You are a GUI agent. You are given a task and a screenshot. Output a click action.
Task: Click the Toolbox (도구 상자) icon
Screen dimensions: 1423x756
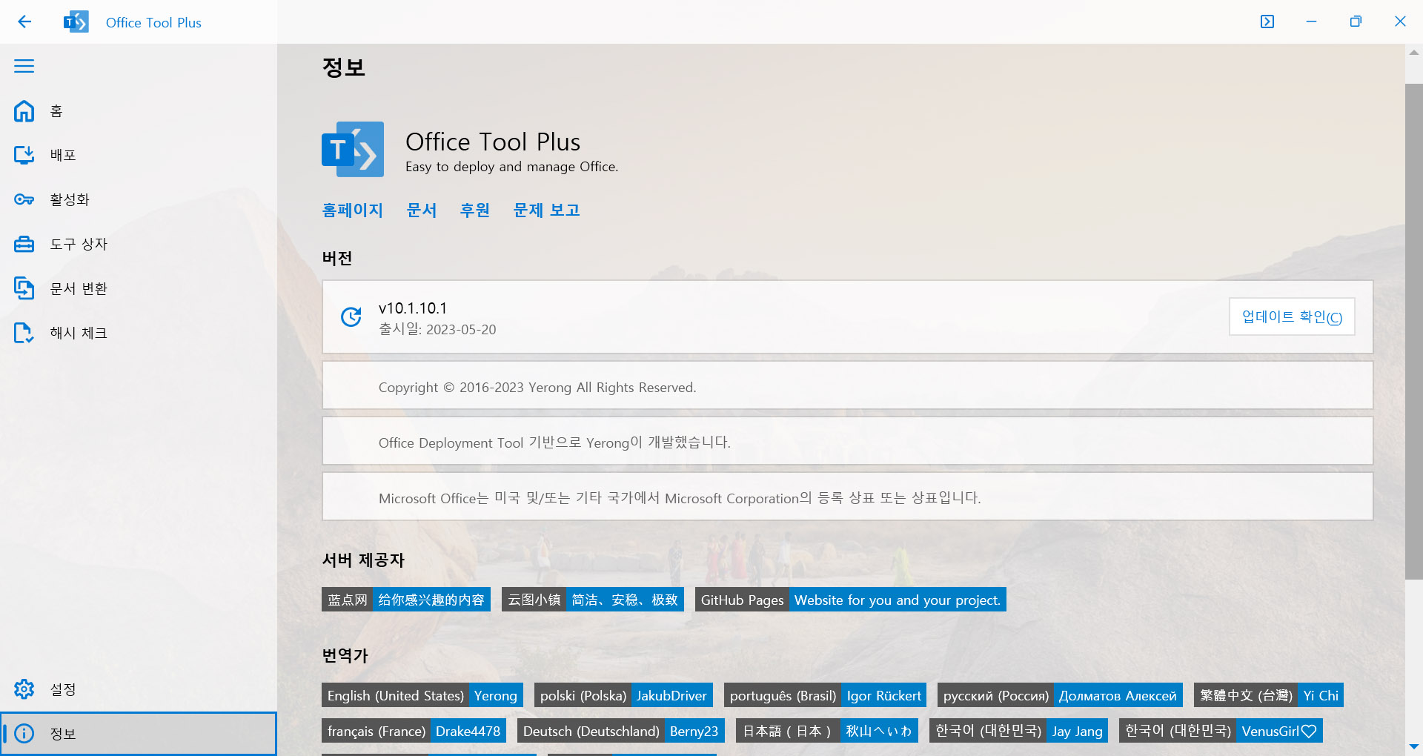coord(24,244)
